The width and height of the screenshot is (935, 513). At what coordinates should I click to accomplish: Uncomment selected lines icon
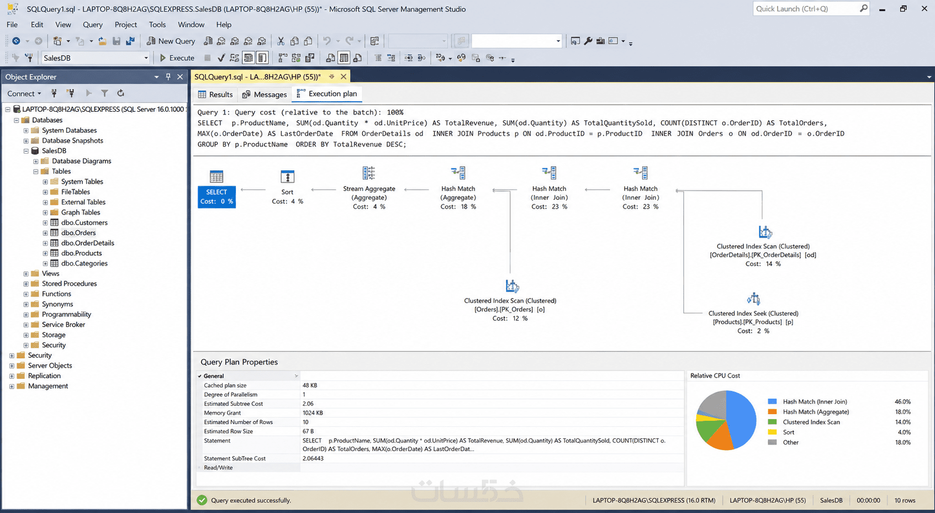(x=391, y=57)
